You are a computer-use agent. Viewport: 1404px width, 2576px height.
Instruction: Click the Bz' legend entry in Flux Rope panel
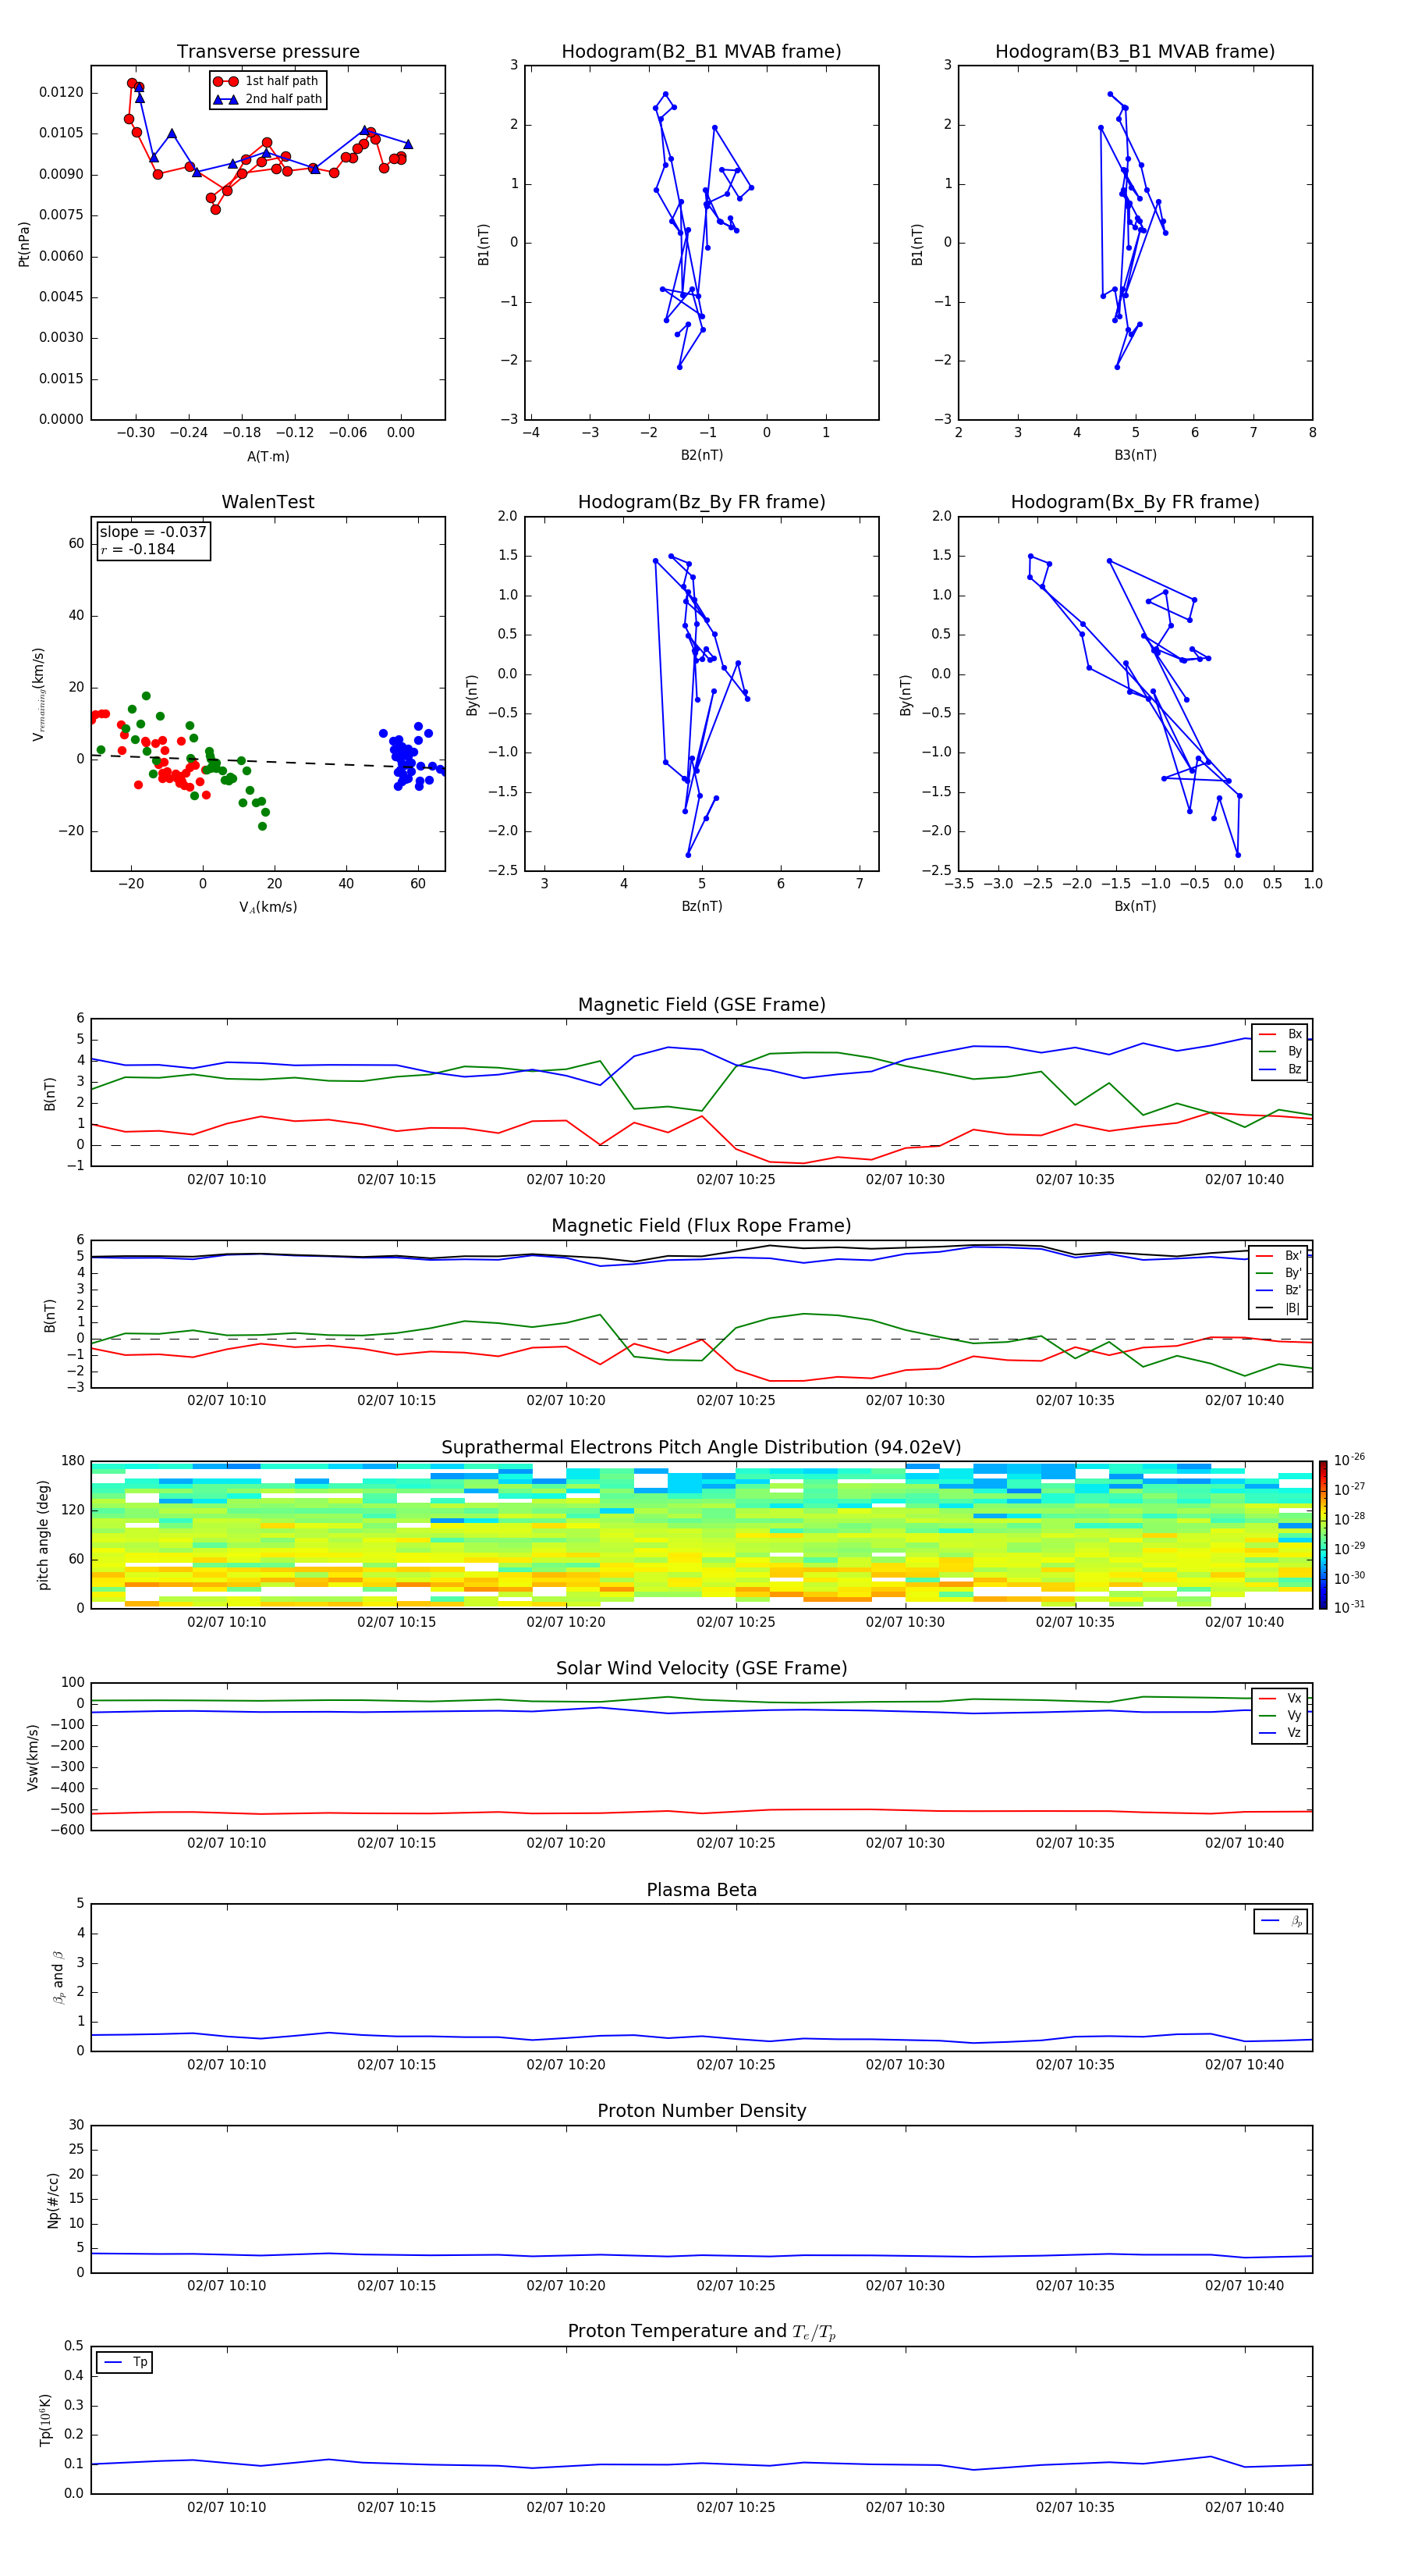coord(1279,1290)
